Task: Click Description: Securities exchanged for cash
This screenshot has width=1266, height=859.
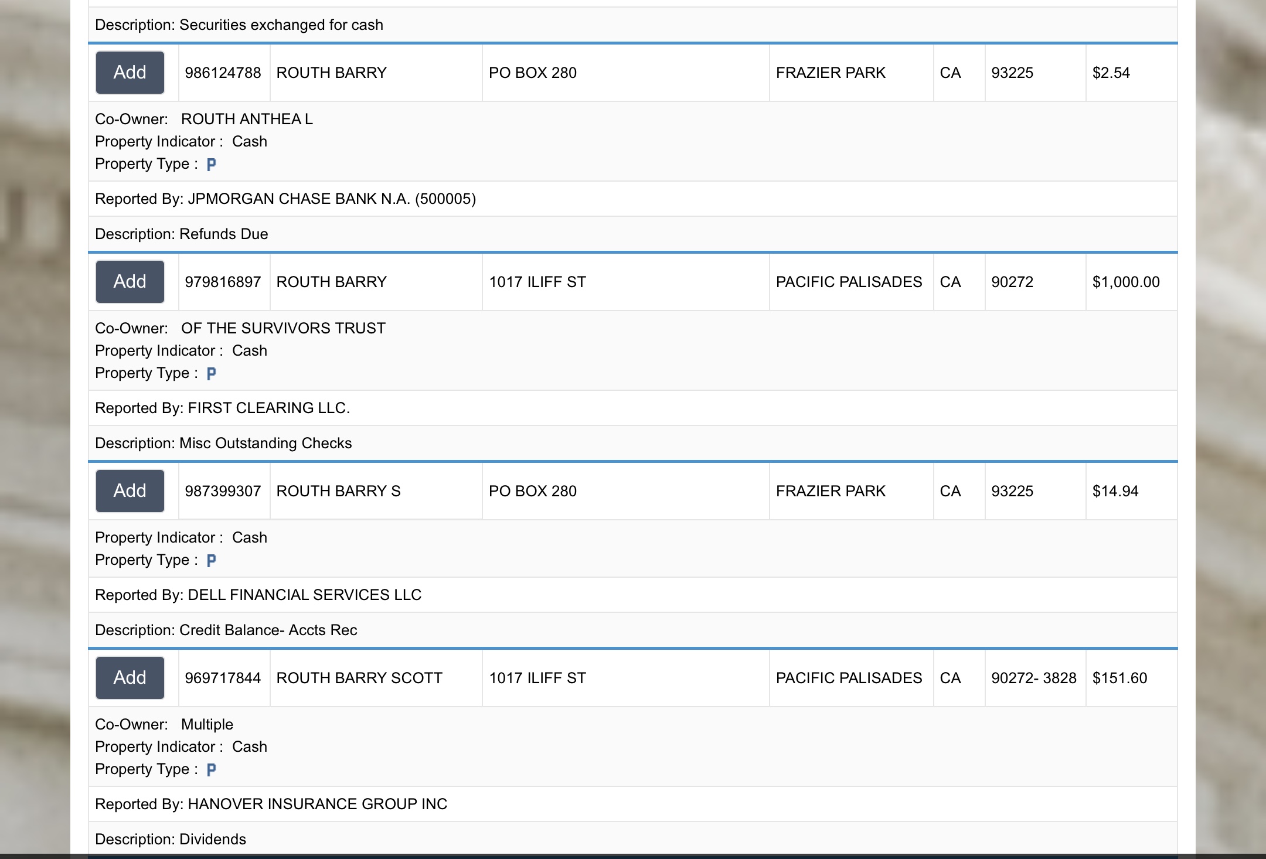Action: click(239, 25)
